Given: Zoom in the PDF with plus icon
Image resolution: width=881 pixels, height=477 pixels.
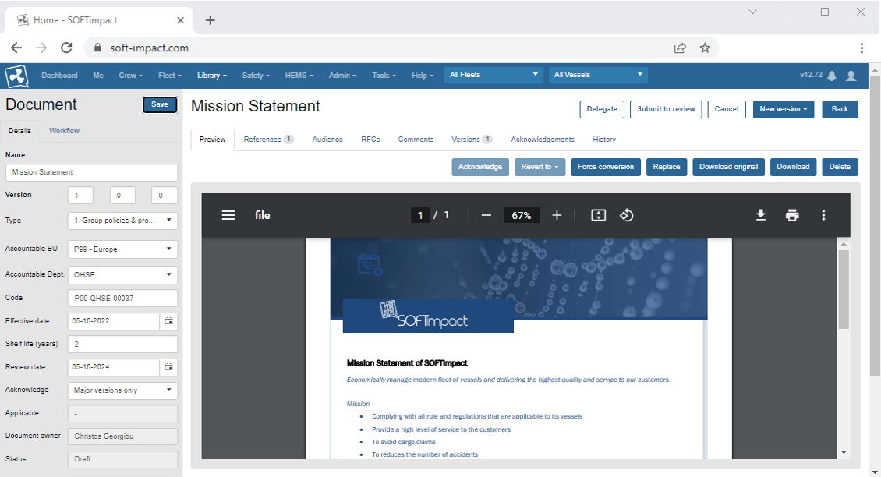Looking at the screenshot, I should click(x=557, y=215).
